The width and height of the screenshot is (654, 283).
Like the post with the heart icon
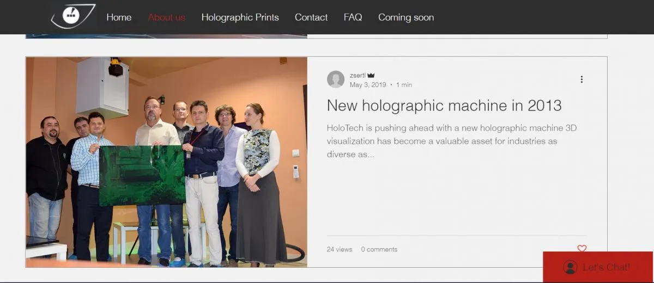pos(582,248)
